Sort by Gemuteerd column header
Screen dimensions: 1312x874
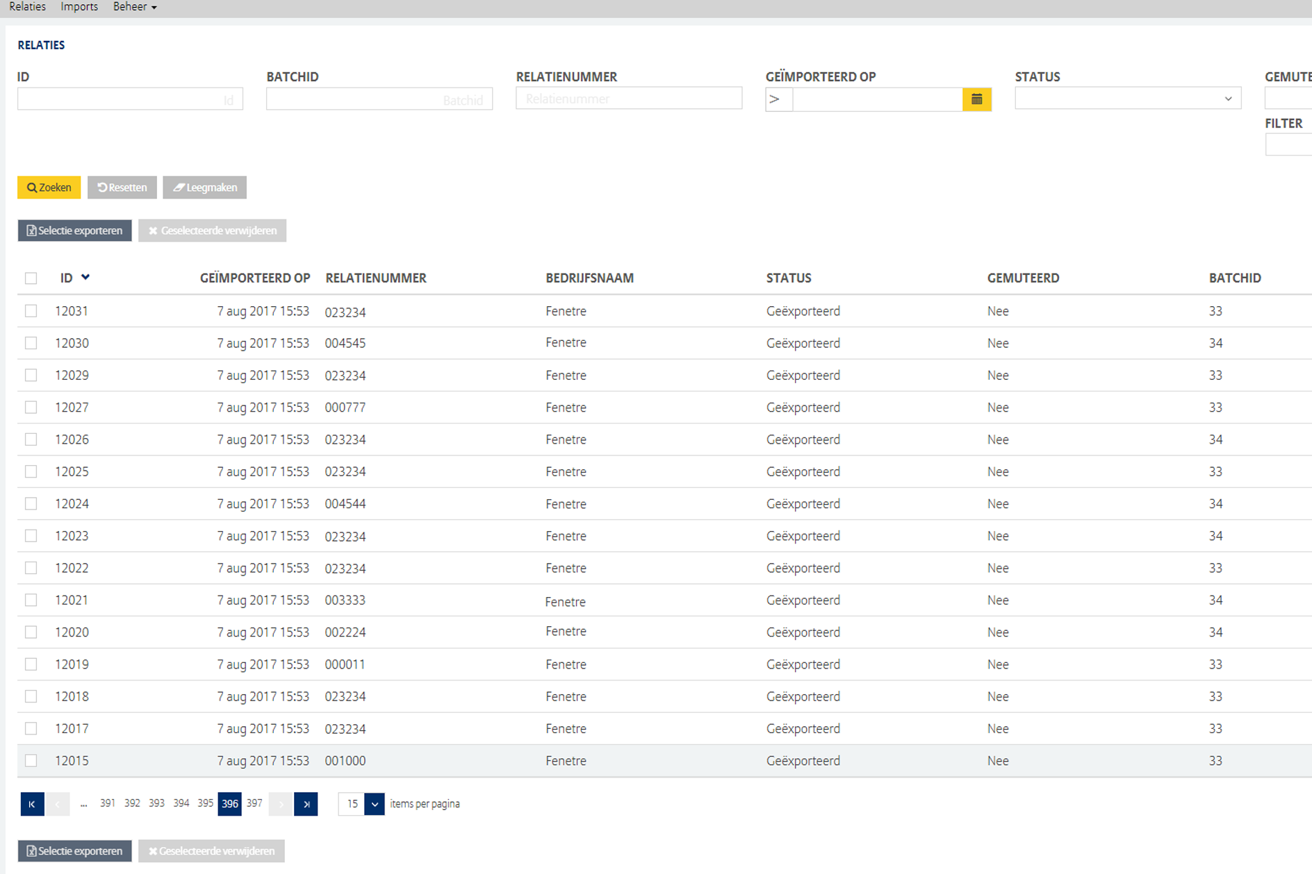click(x=1023, y=278)
